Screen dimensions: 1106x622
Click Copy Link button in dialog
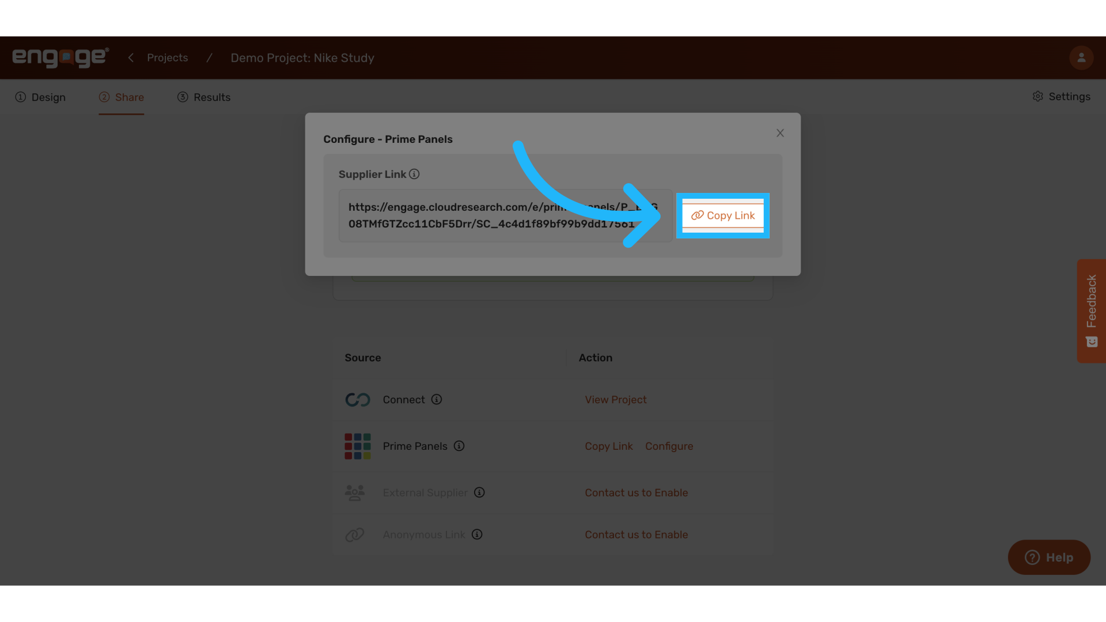click(x=723, y=215)
